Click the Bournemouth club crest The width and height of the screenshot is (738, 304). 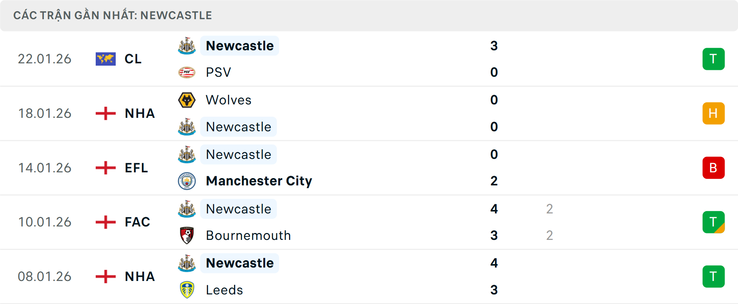pyautogui.click(x=187, y=235)
